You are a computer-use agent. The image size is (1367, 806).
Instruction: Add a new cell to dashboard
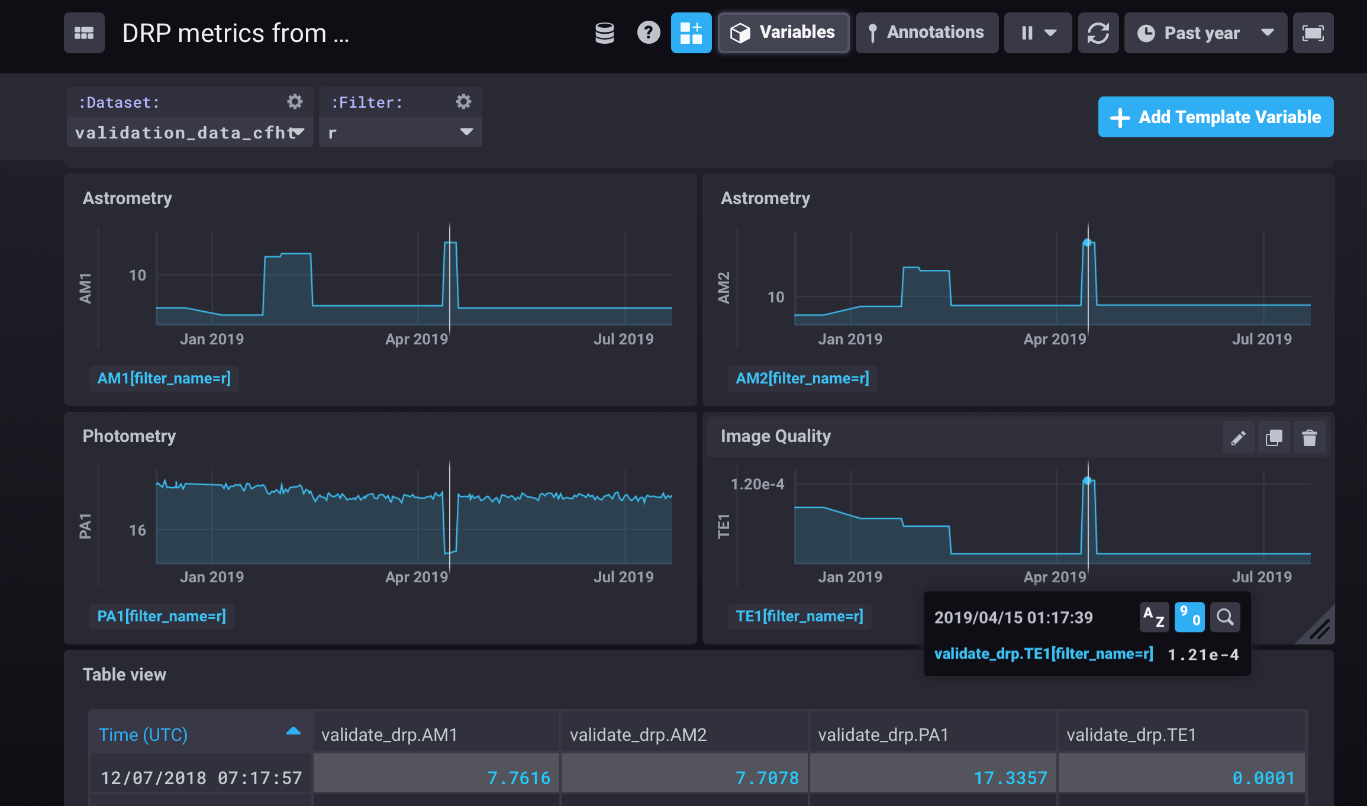691,33
